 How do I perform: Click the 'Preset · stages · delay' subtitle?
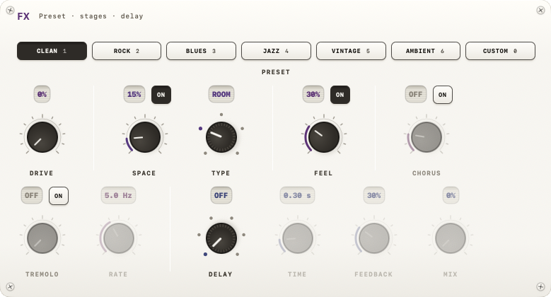click(91, 16)
